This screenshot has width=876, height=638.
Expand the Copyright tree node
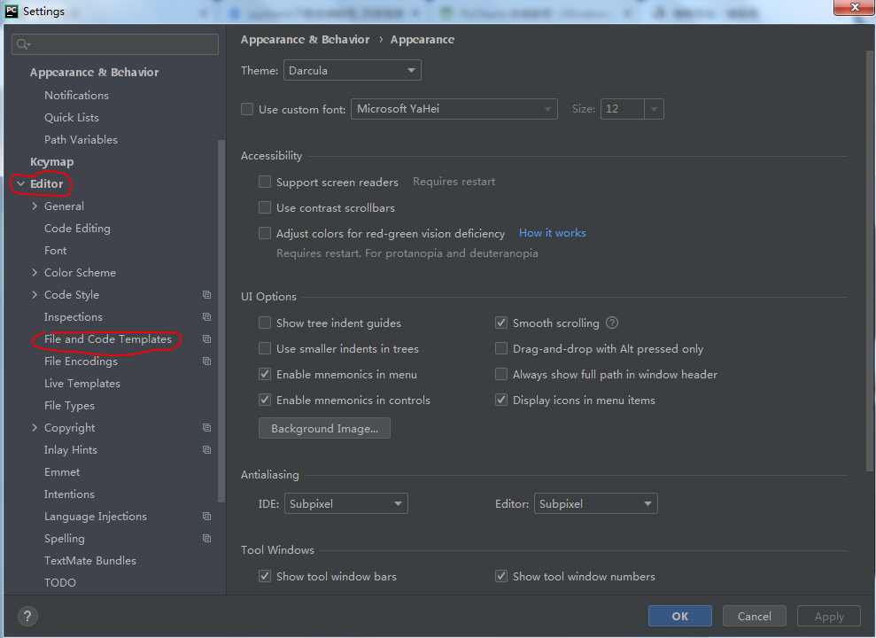35,427
